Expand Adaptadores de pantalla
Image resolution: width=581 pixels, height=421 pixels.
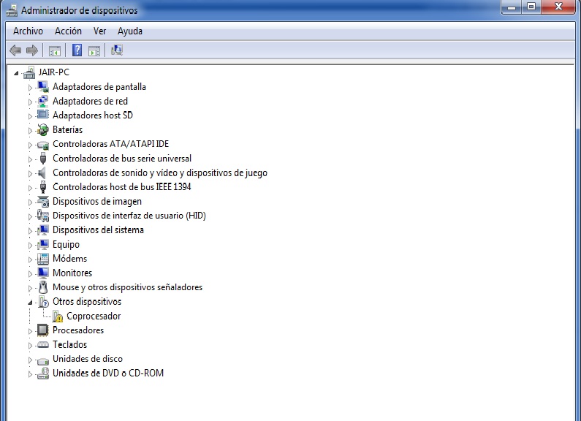[30, 88]
